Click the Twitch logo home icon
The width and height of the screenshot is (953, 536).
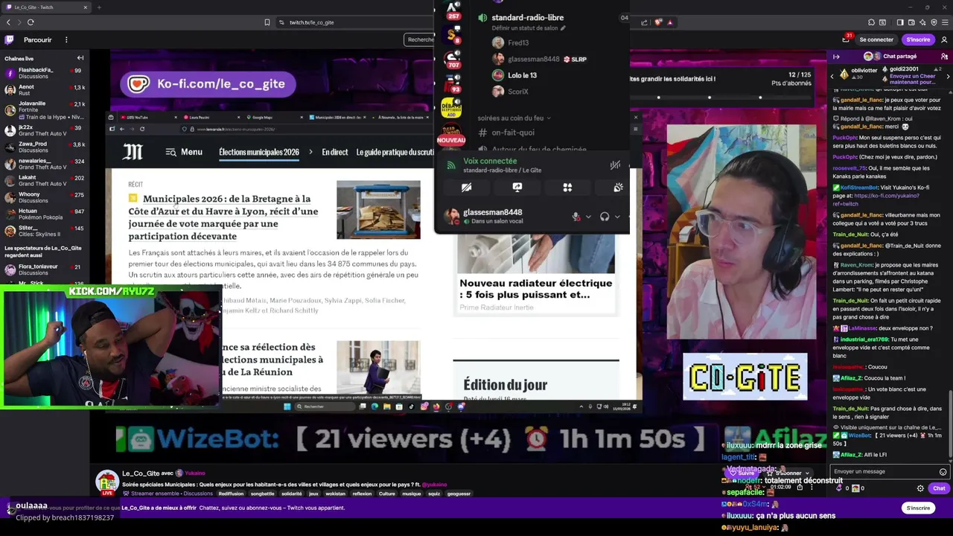[x=9, y=39]
